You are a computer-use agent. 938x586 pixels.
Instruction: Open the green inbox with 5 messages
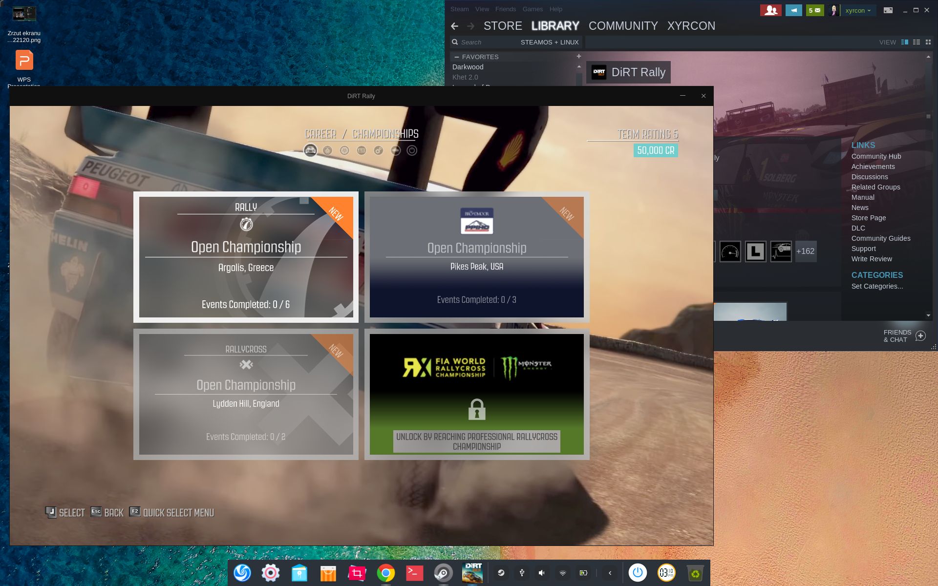coord(814,10)
